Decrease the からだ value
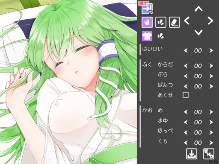 [186, 66]
